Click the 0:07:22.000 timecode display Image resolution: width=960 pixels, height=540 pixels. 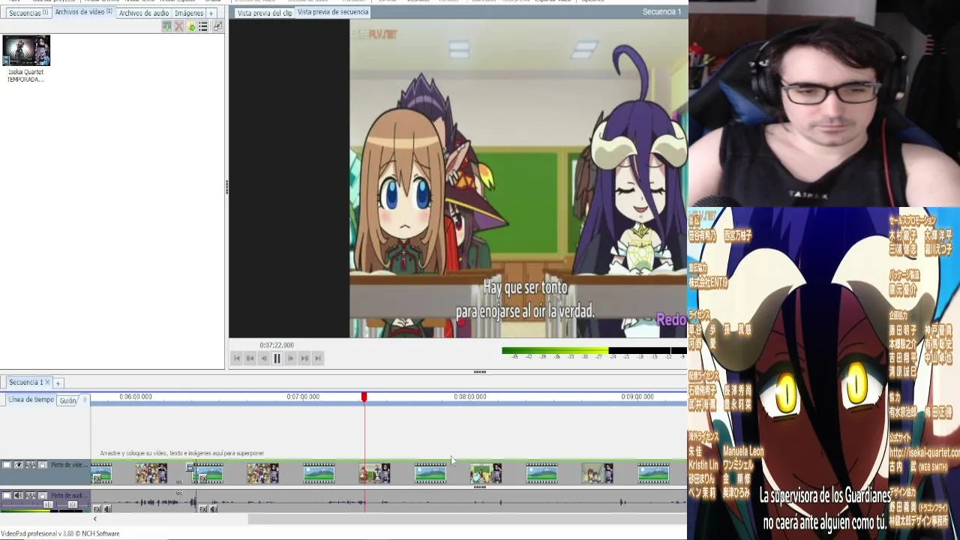(x=277, y=346)
